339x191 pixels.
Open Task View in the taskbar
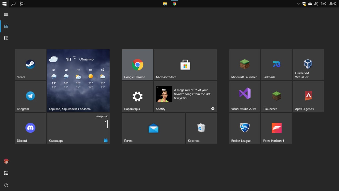click(22, 4)
